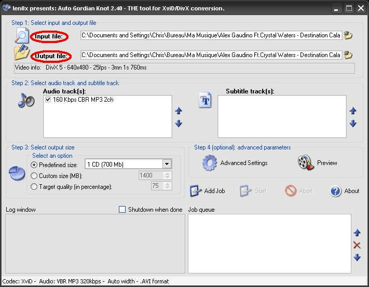Select Custom size (MB) radio button
369x287 pixels.
coord(34,176)
